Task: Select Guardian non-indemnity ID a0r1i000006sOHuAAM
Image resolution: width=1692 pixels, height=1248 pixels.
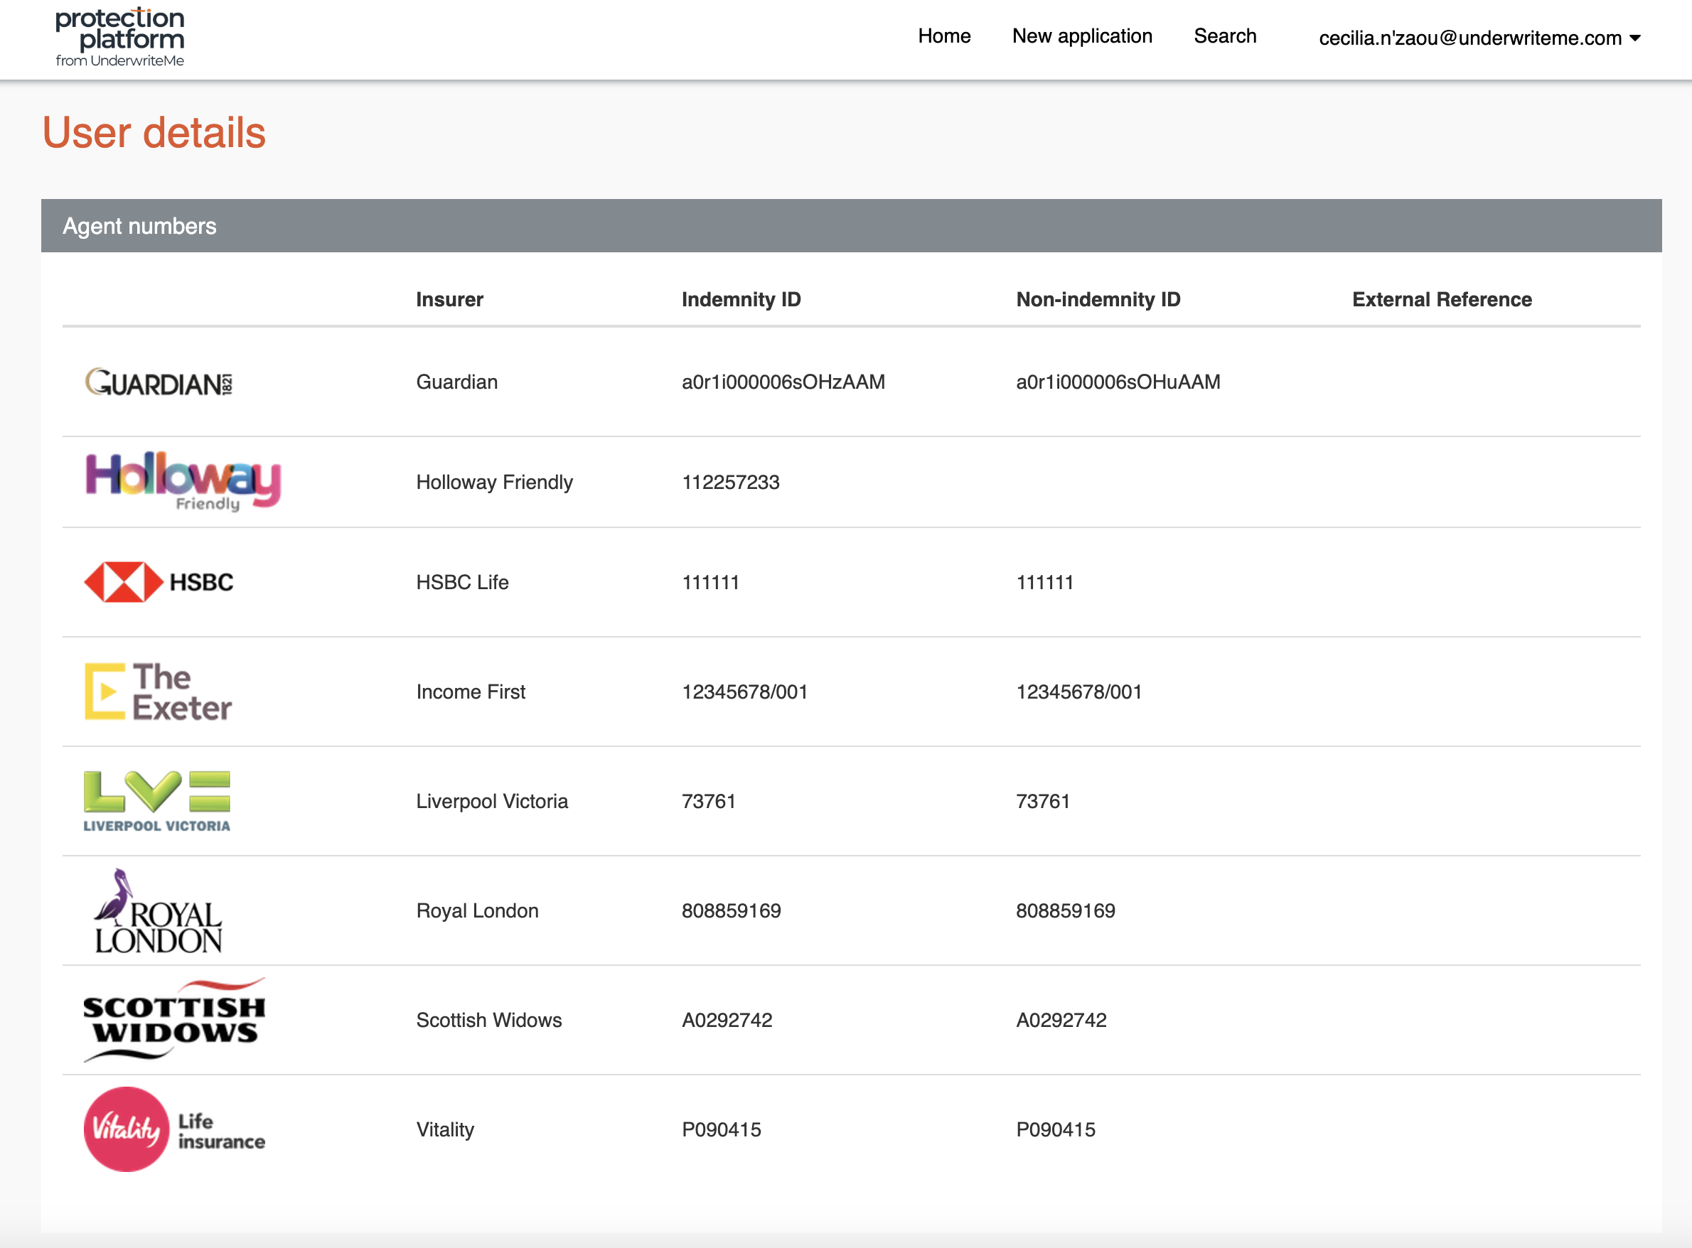Action: point(1118,382)
